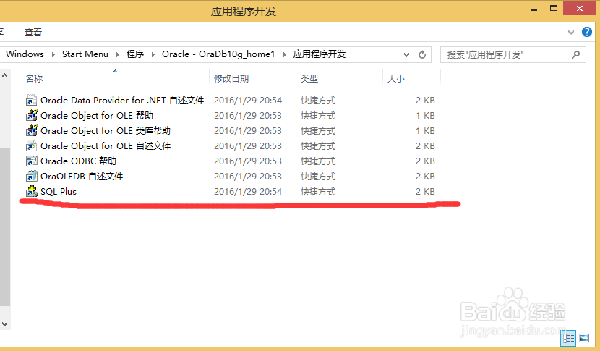
Task: Sort by the 大小 column header
Action: [x=395, y=79]
